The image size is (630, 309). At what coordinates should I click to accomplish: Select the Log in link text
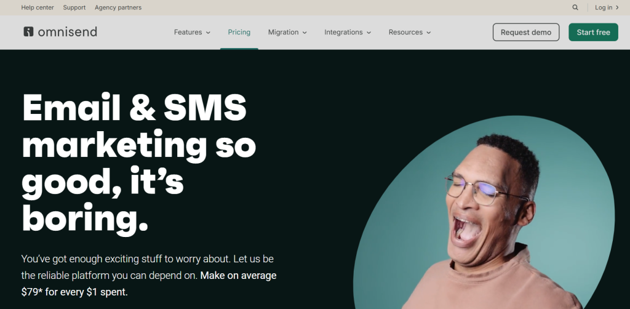point(604,7)
